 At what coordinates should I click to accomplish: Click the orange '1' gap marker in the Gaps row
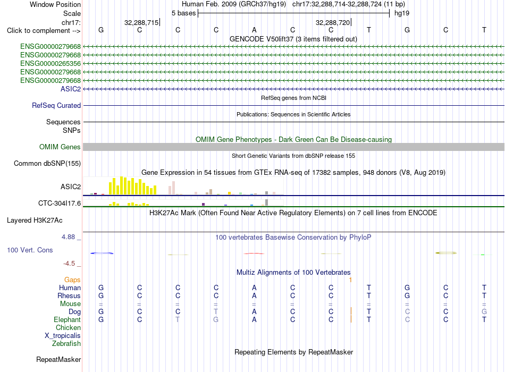[x=350, y=280]
